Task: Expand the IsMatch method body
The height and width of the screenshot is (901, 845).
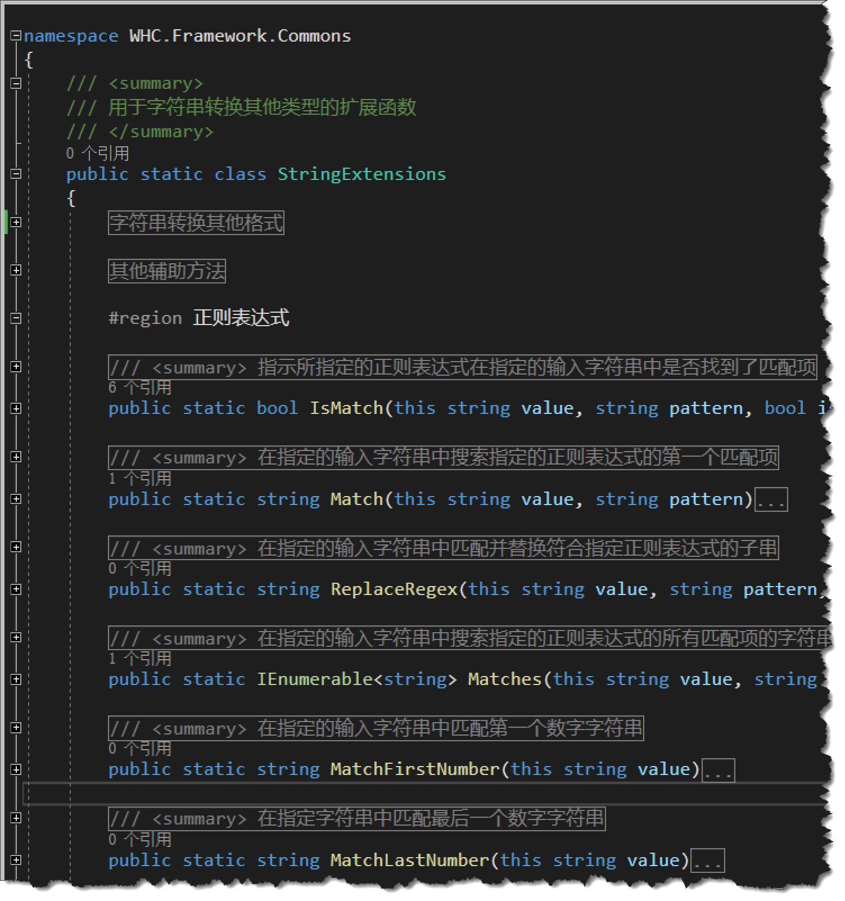Action: pyautogui.click(x=16, y=409)
